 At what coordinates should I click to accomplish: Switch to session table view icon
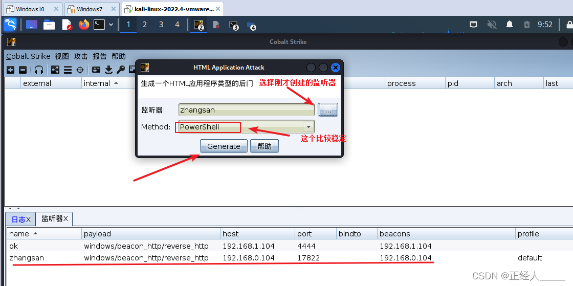pos(68,70)
